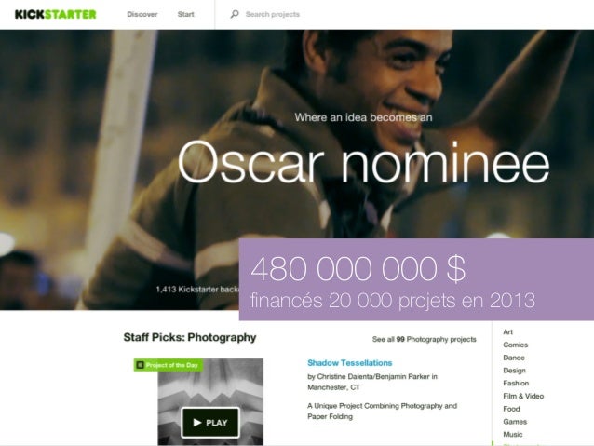Image resolution: width=594 pixels, height=446 pixels.
Task: Open the Start menu item
Action: coord(185,14)
